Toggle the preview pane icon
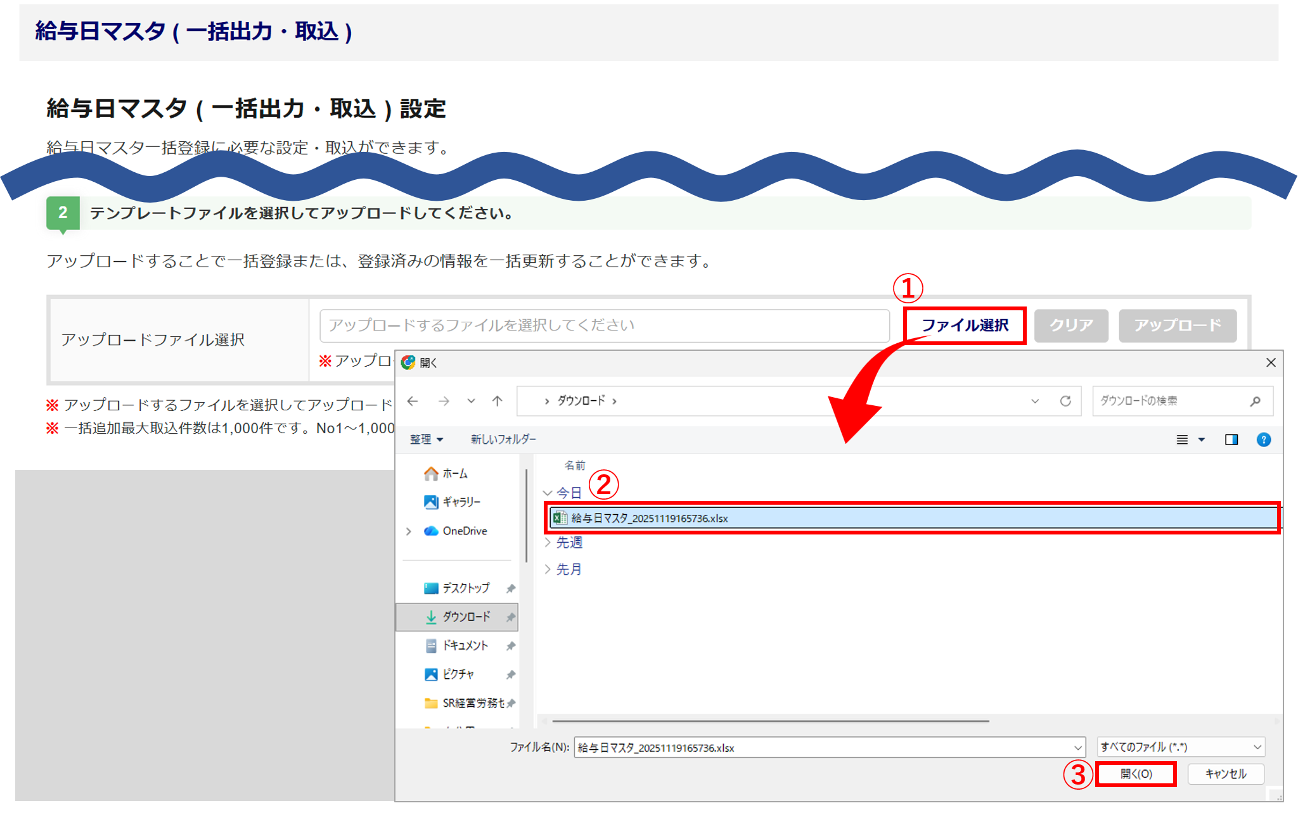The height and width of the screenshot is (815, 1298). click(x=1231, y=439)
